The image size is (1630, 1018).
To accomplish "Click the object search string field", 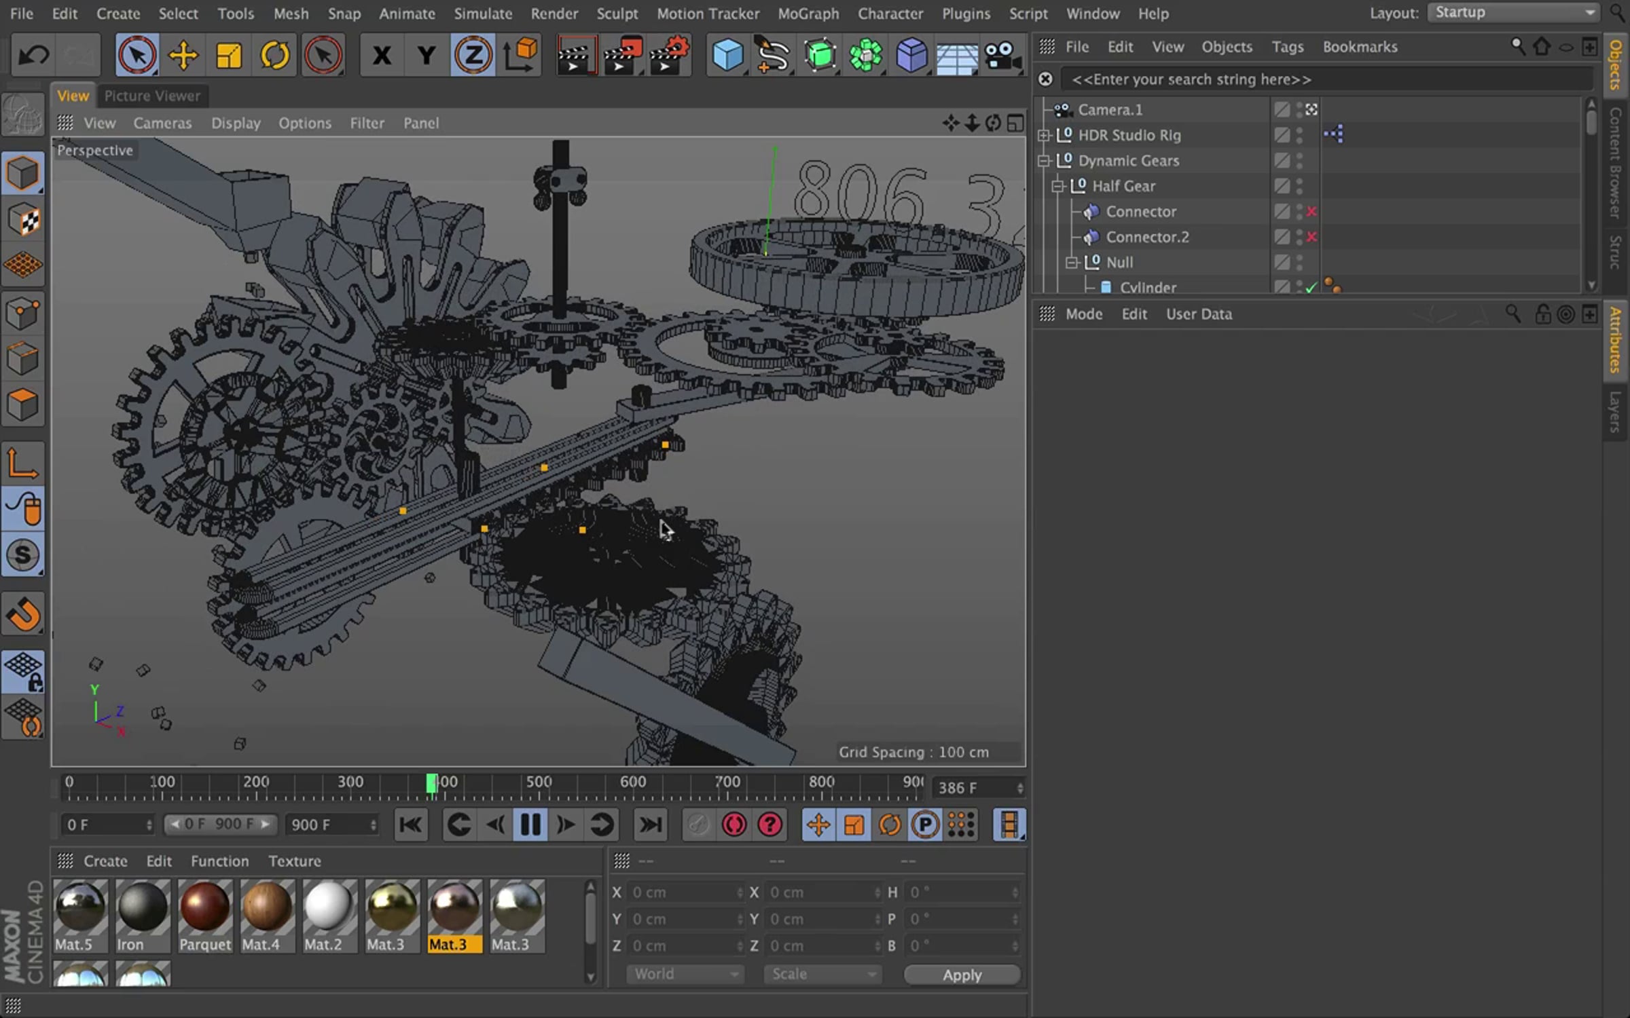I will [1326, 79].
